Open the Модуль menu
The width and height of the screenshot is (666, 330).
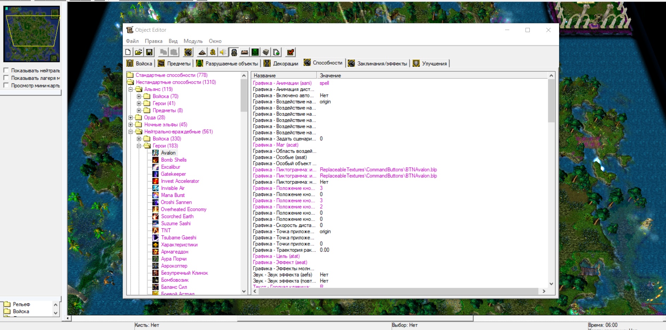pos(193,41)
